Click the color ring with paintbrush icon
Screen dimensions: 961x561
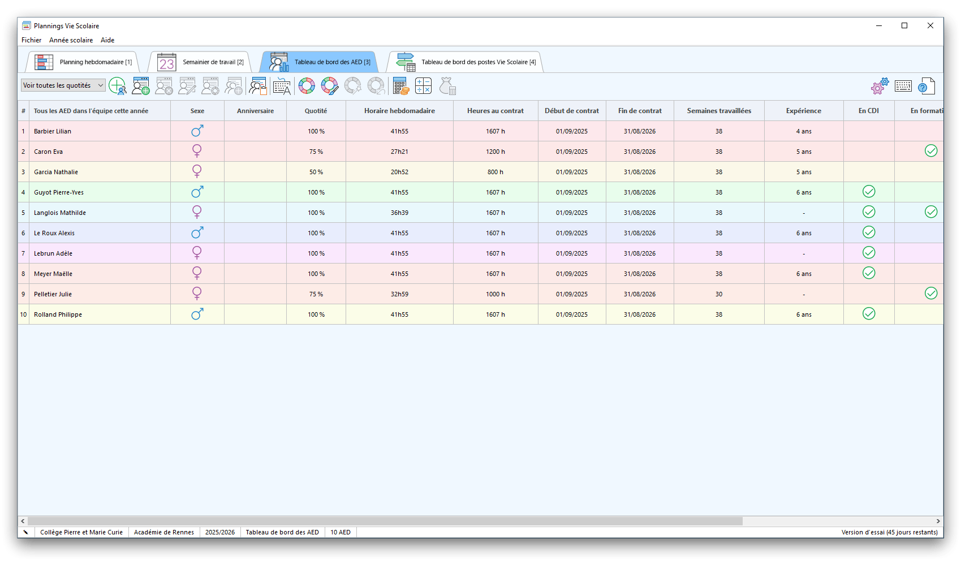tap(329, 86)
